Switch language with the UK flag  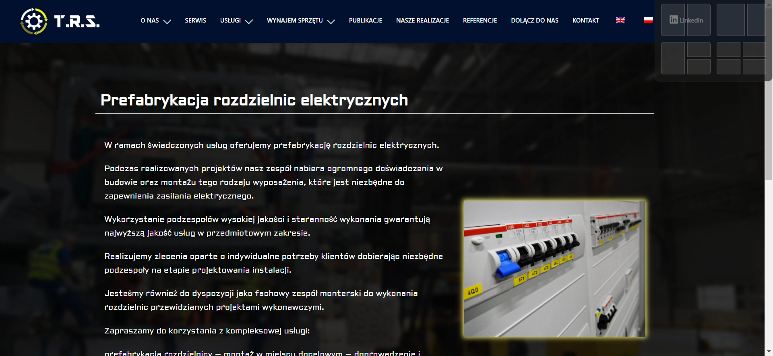point(620,21)
